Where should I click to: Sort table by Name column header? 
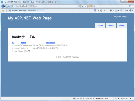23,43
